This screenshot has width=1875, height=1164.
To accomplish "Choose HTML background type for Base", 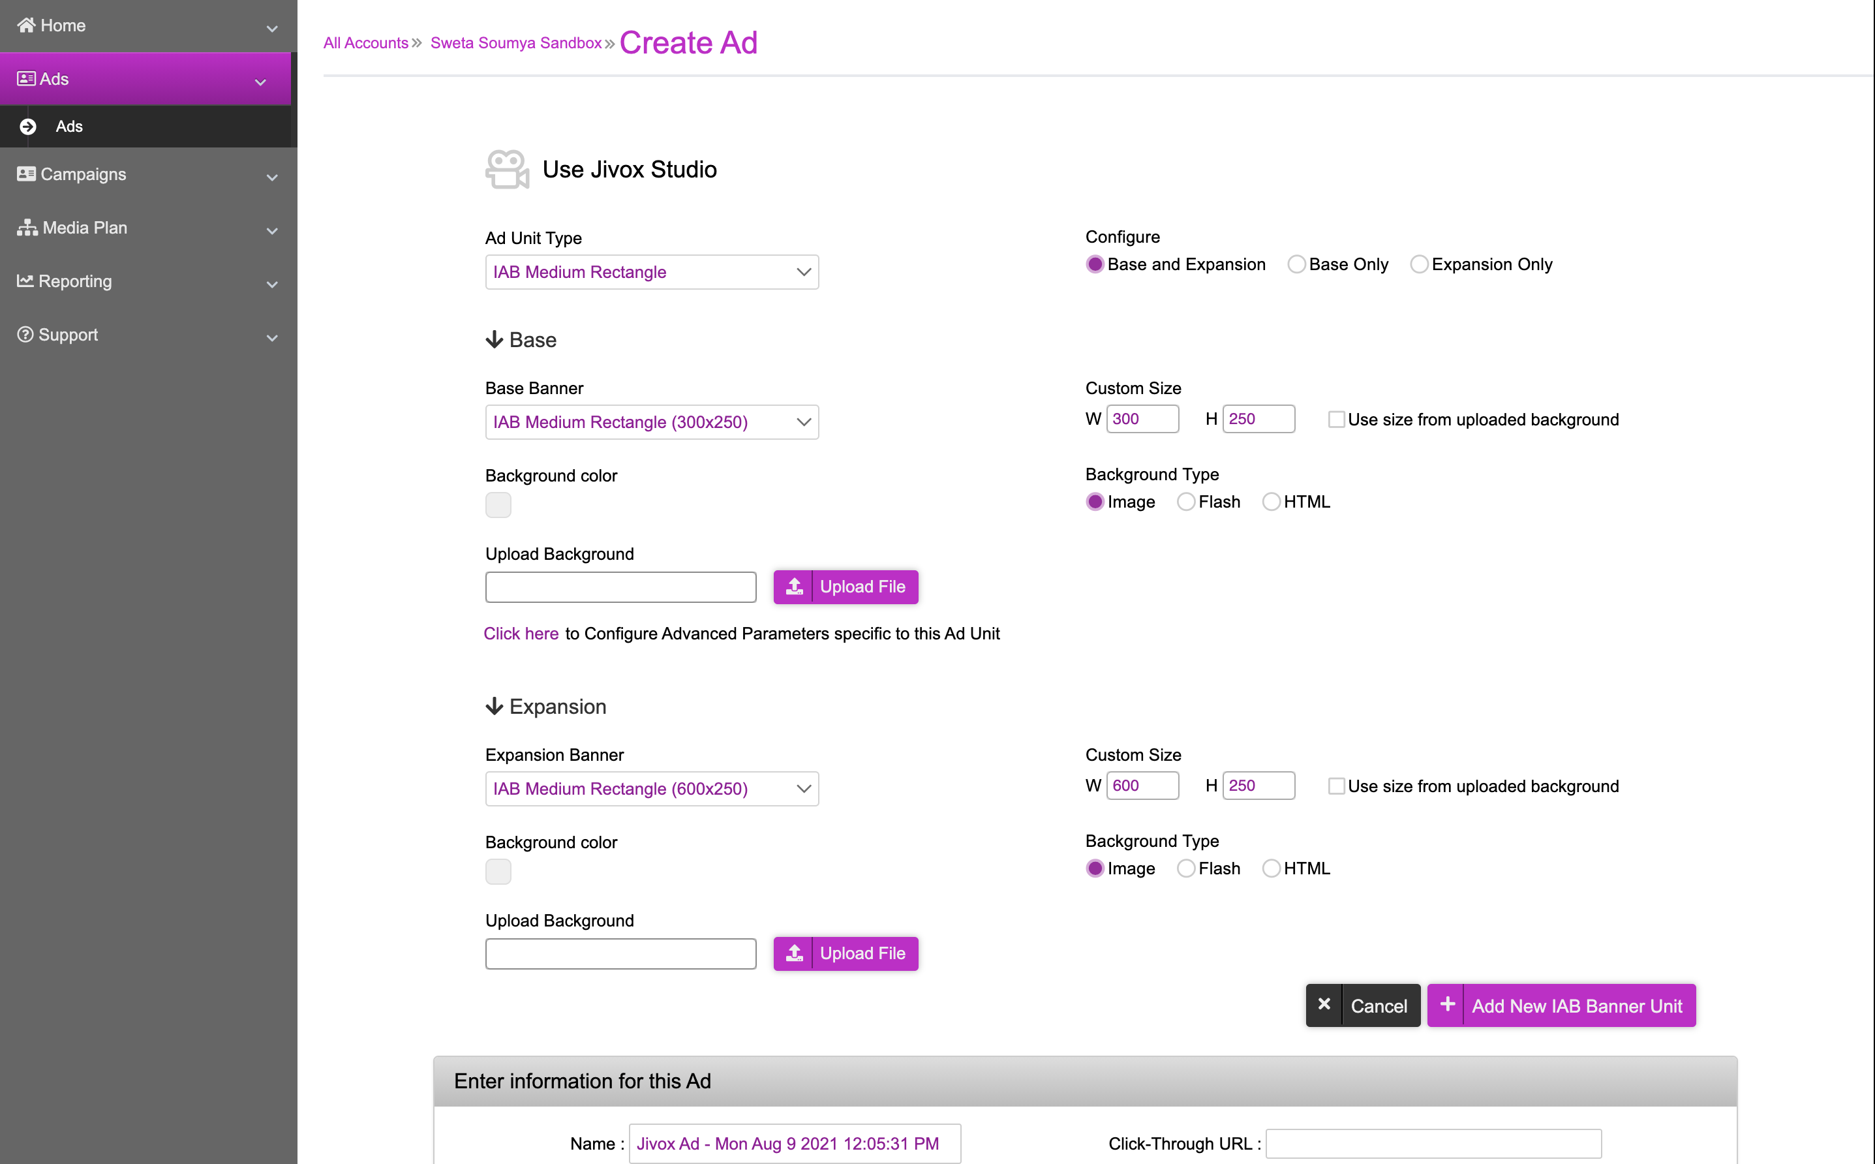I will point(1271,502).
